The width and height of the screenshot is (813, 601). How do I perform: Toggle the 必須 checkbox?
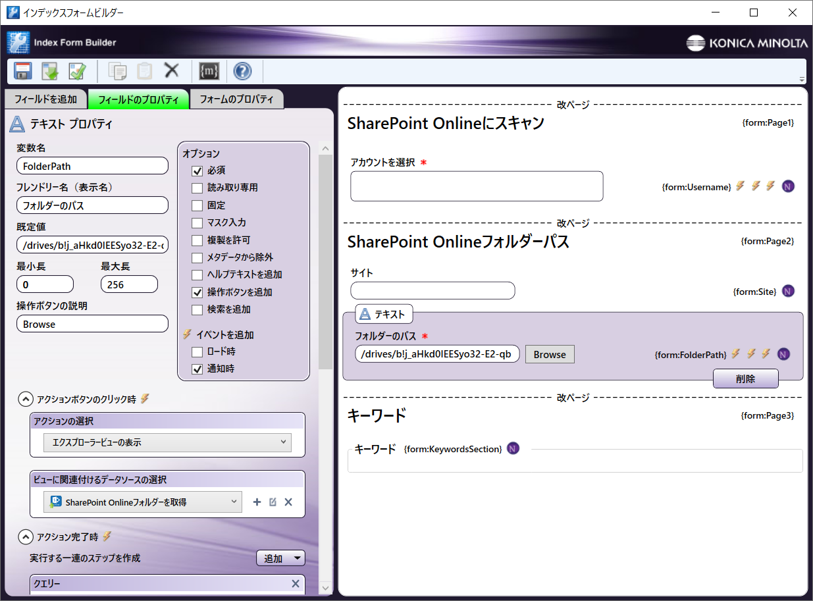197,170
